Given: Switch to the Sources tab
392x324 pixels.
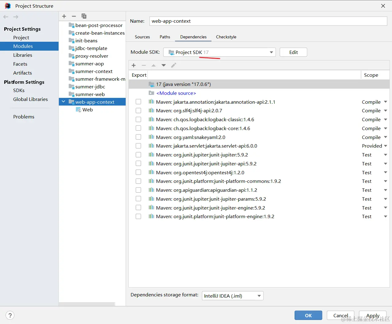Looking at the screenshot, I should pos(142,37).
